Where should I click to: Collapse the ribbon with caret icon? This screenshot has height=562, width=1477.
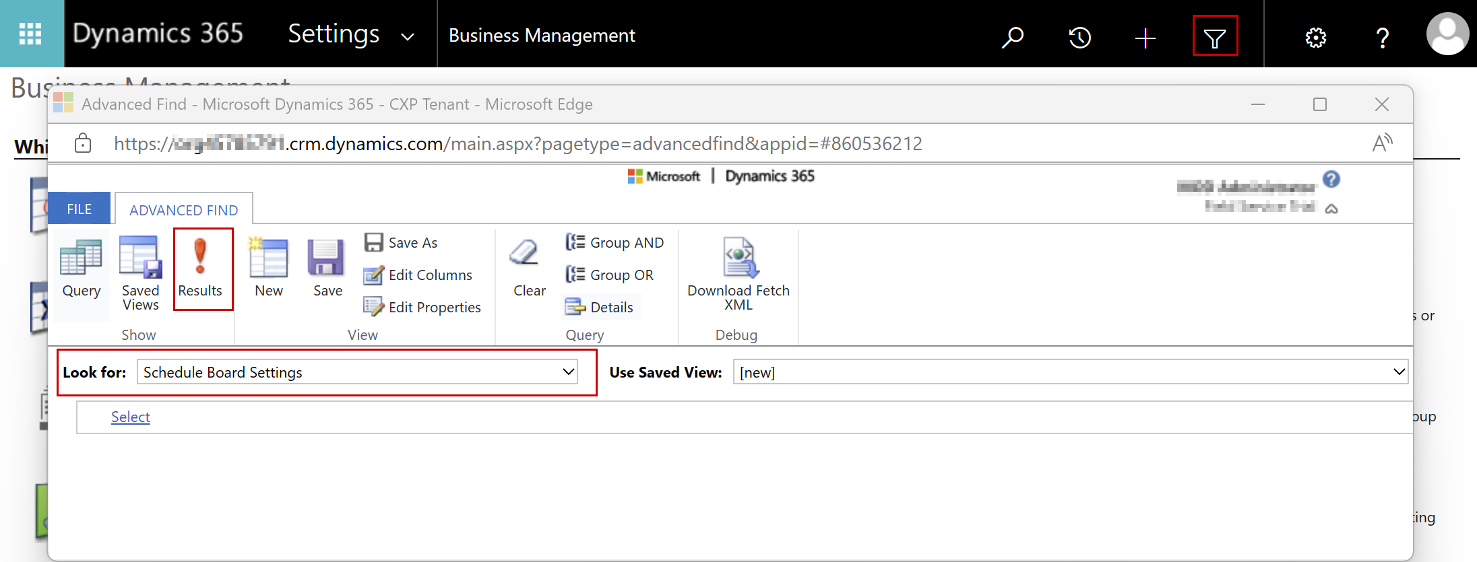click(1331, 209)
